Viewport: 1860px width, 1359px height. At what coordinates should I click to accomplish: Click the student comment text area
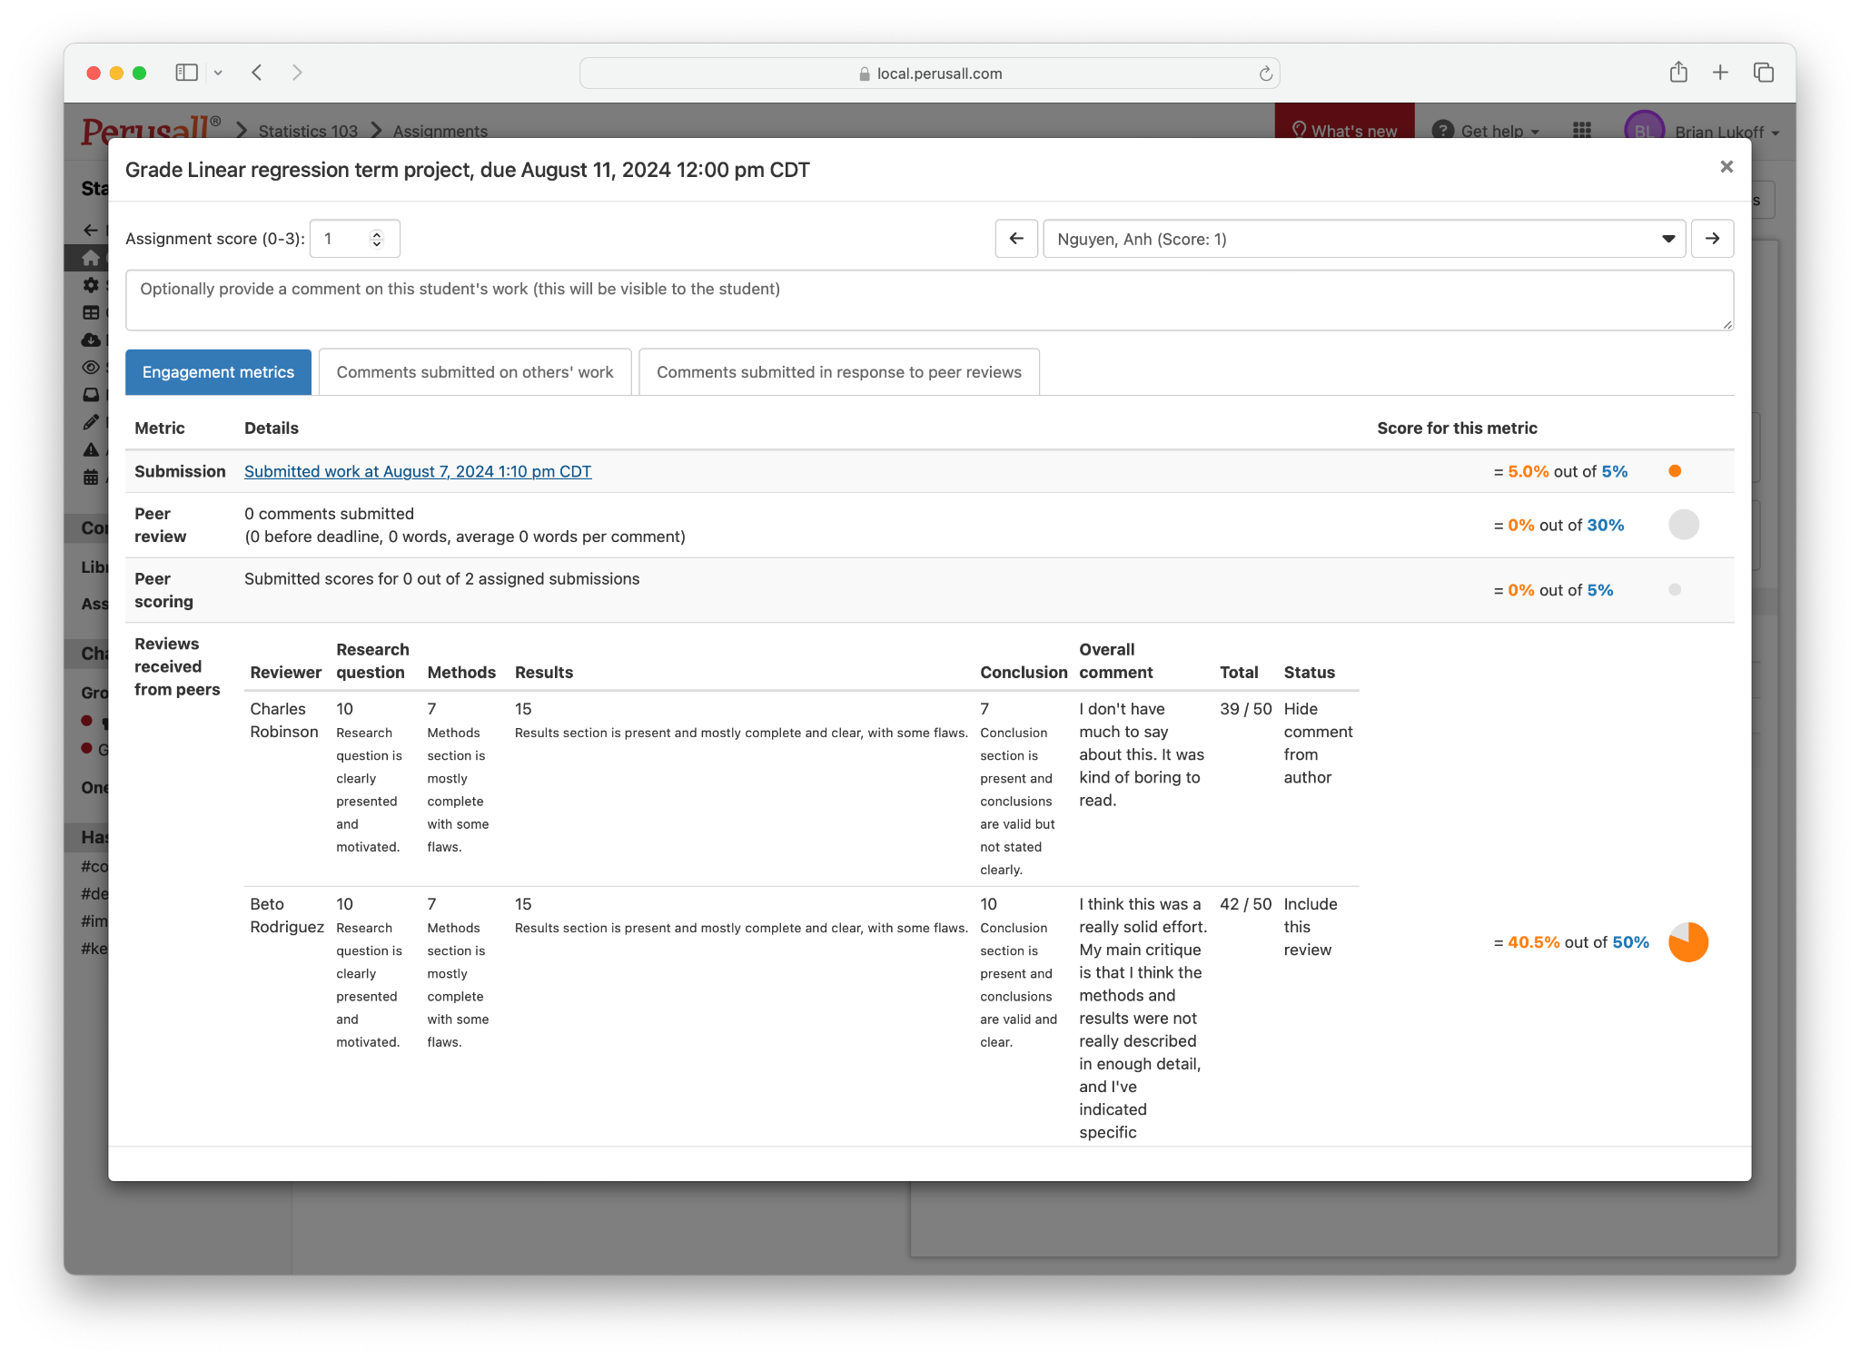[x=928, y=300]
